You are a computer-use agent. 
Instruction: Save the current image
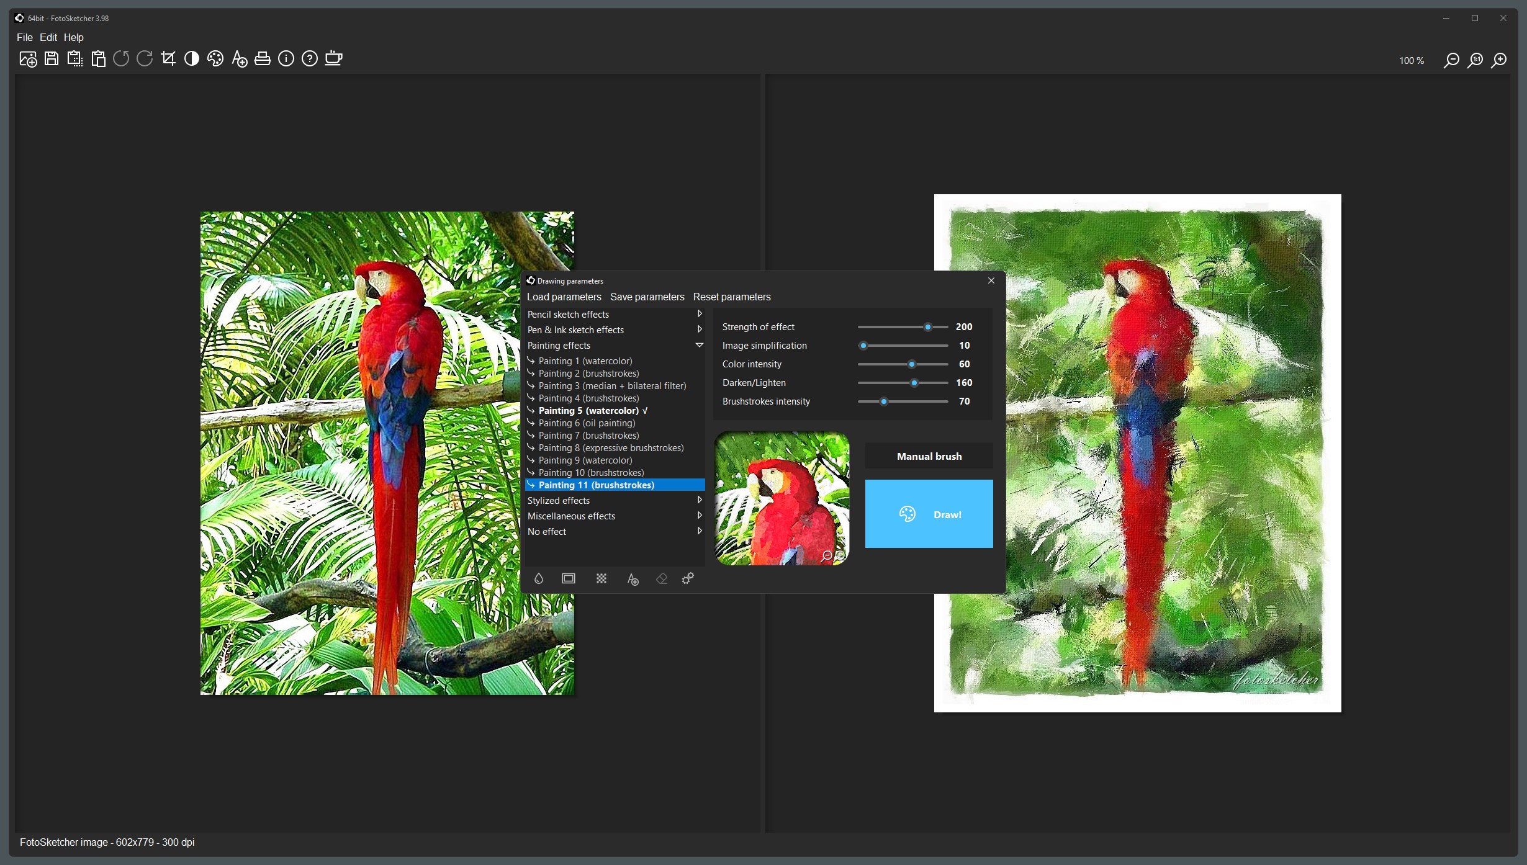pyautogui.click(x=51, y=58)
